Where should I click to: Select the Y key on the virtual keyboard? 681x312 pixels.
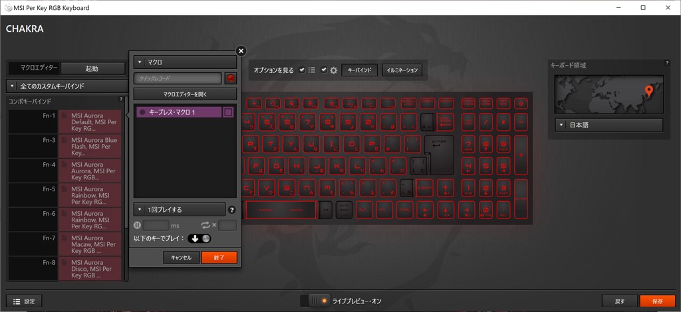coord(291,144)
